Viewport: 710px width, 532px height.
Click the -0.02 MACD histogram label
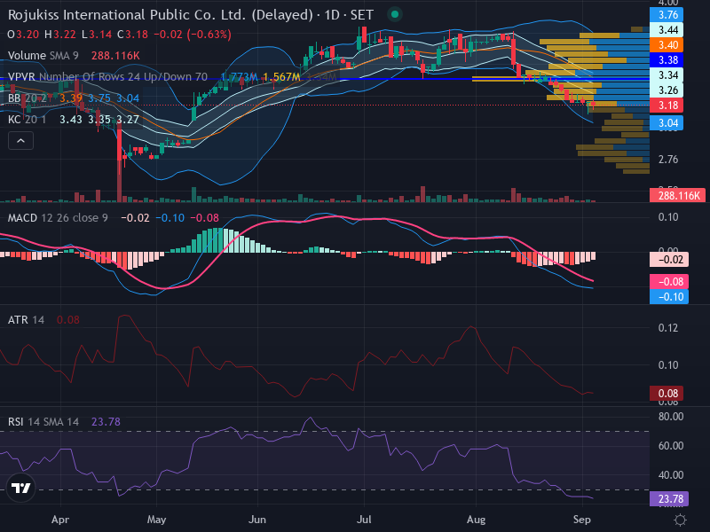click(669, 259)
